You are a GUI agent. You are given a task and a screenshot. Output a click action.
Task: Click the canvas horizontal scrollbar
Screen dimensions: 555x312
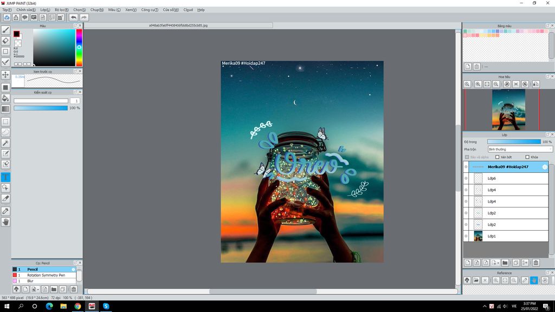263,291
